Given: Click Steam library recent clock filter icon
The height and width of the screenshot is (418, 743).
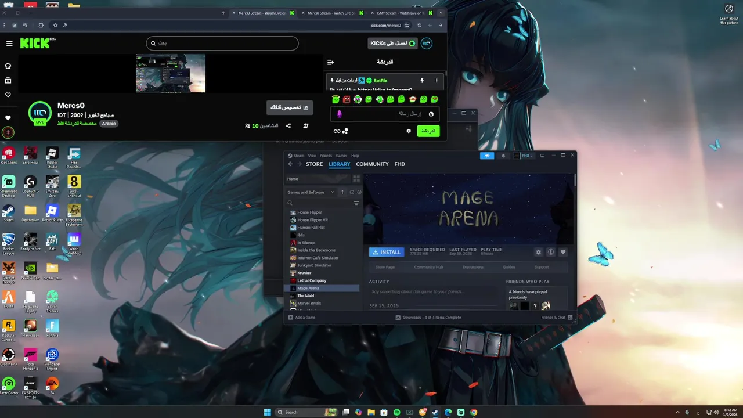Looking at the screenshot, I should [x=352, y=192].
